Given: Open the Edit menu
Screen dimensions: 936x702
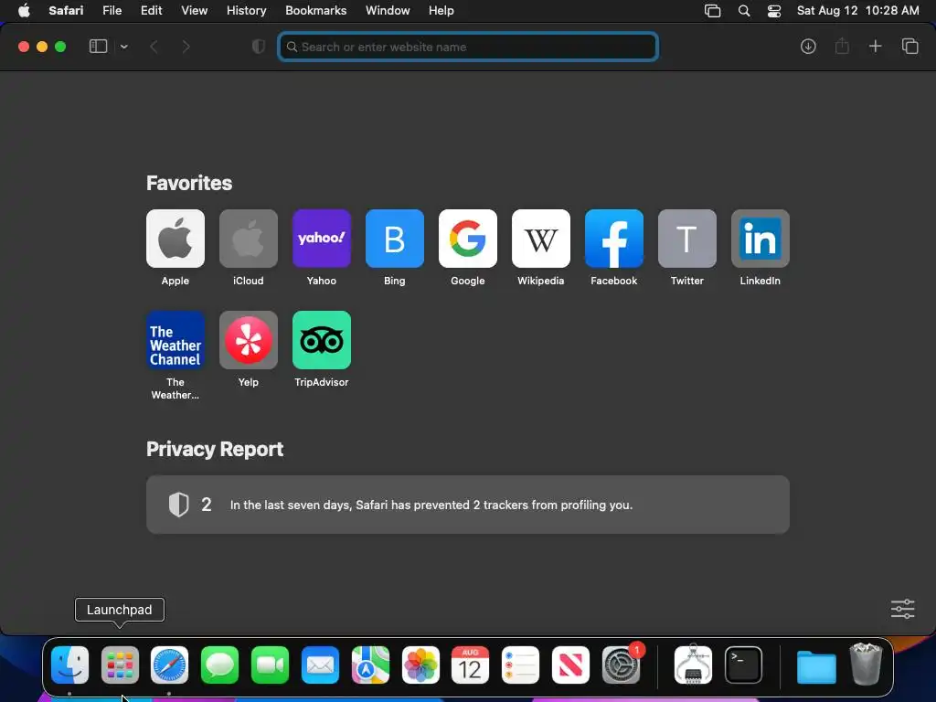Looking at the screenshot, I should [151, 11].
